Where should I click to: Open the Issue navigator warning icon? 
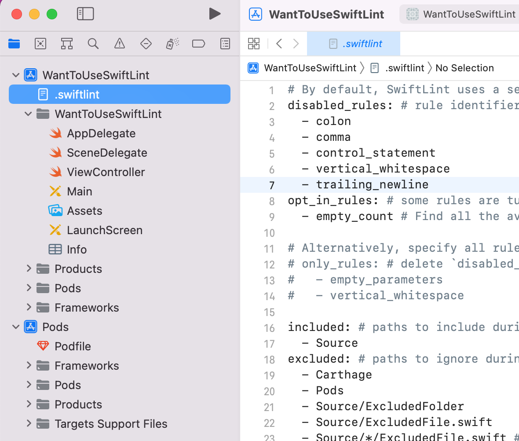120,44
